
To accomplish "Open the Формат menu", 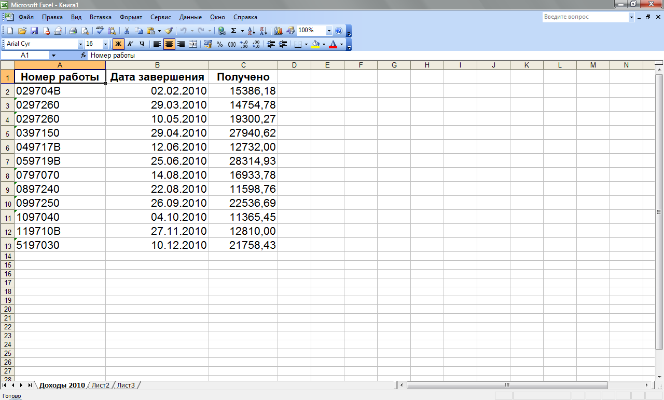I will (131, 17).
